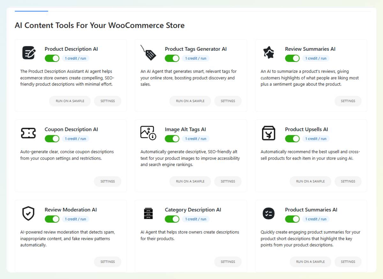Run Product Upsells AI on a sample
This screenshot has width=383, height=279.
click(x=310, y=181)
